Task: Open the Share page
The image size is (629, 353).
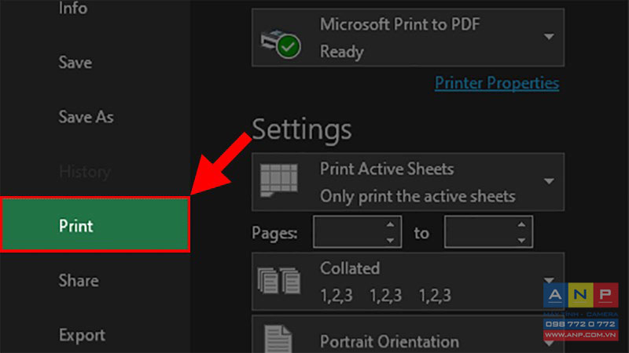Action: click(79, 281)
